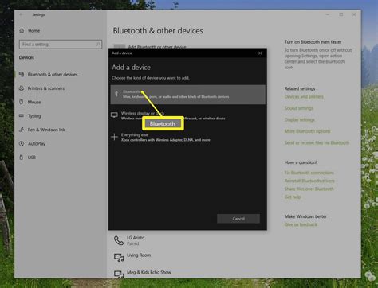Open Typing settings page
This screenshot has height=288, width=378.
point(34,116)
